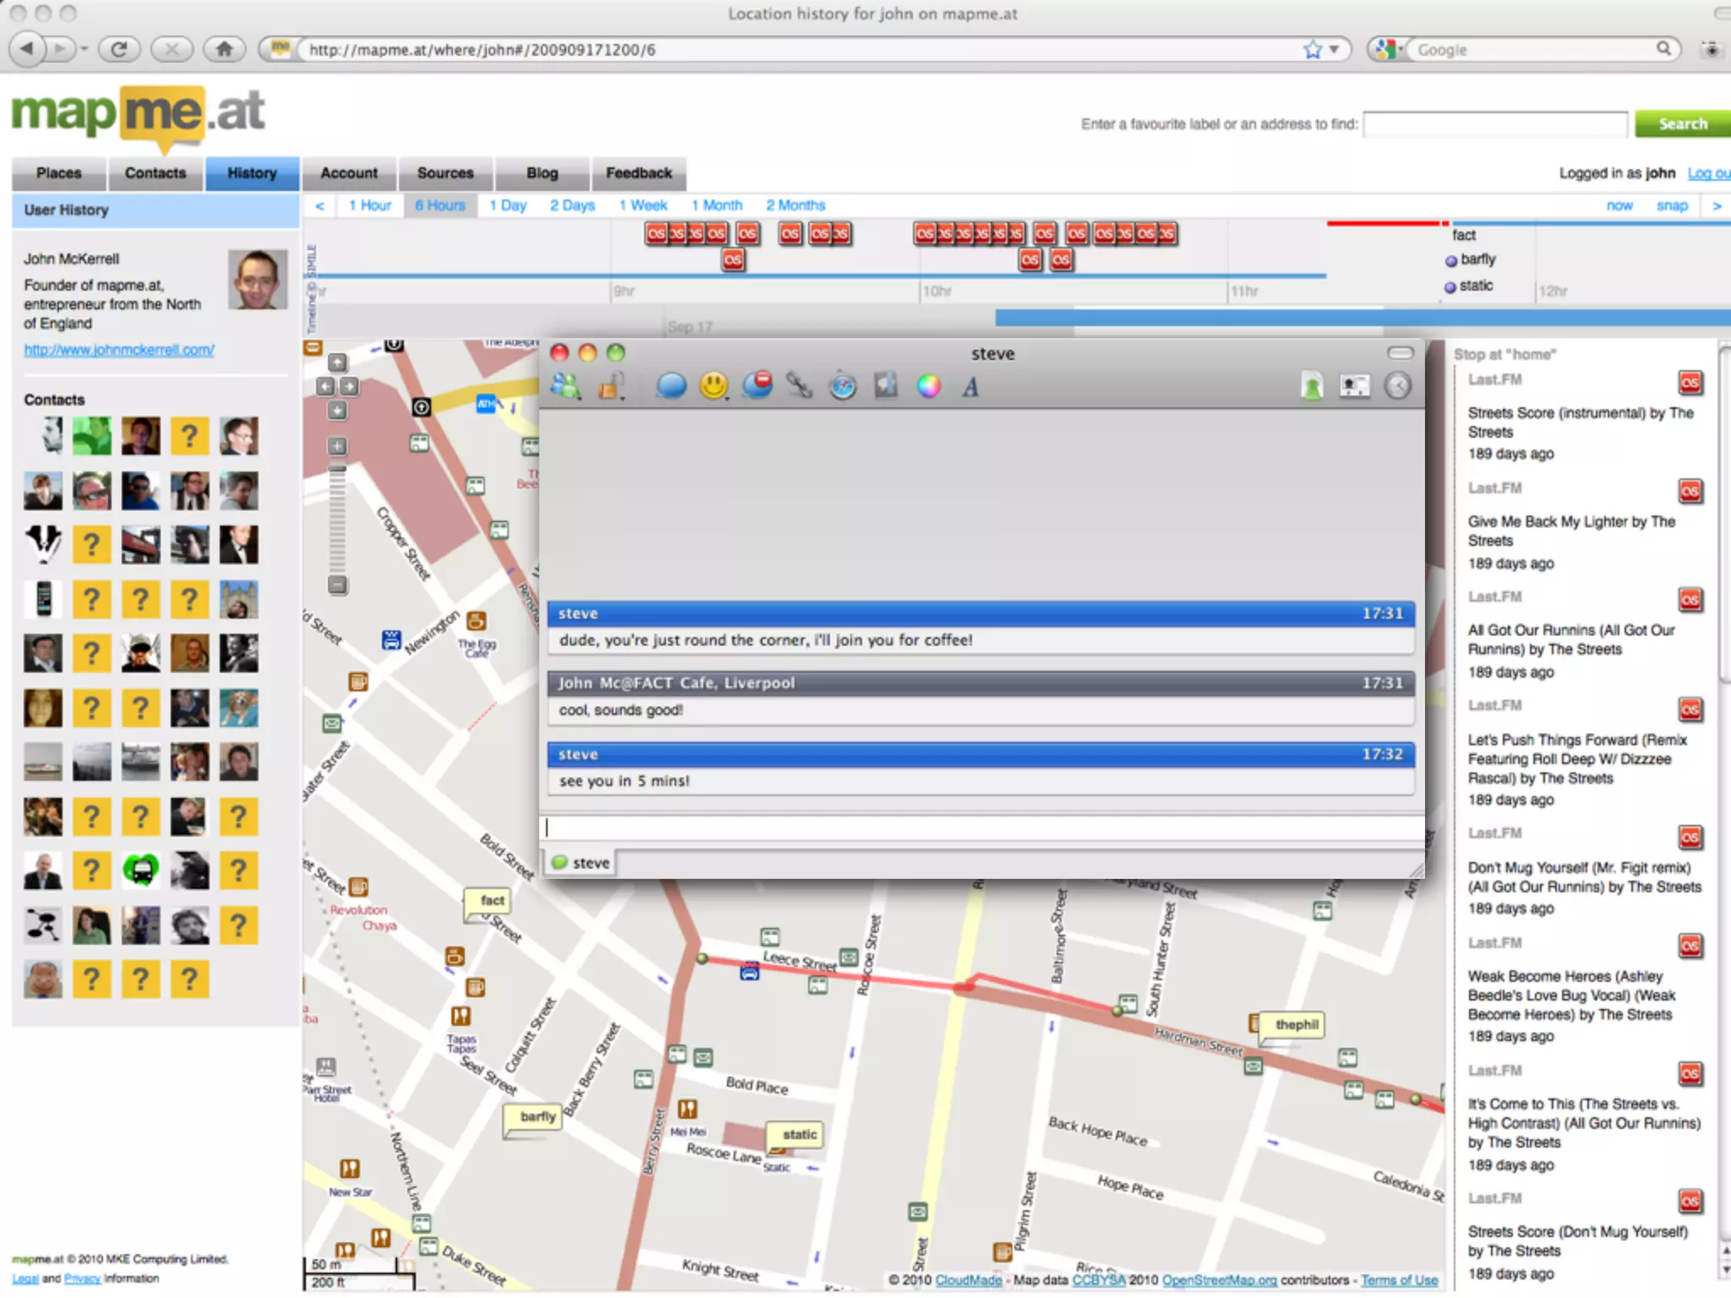Image resolution: width=1731 pixels, height=1298 pixels.
Task: Click the font 'A' icon in chat toolbar
Action: tap(970, 387)
